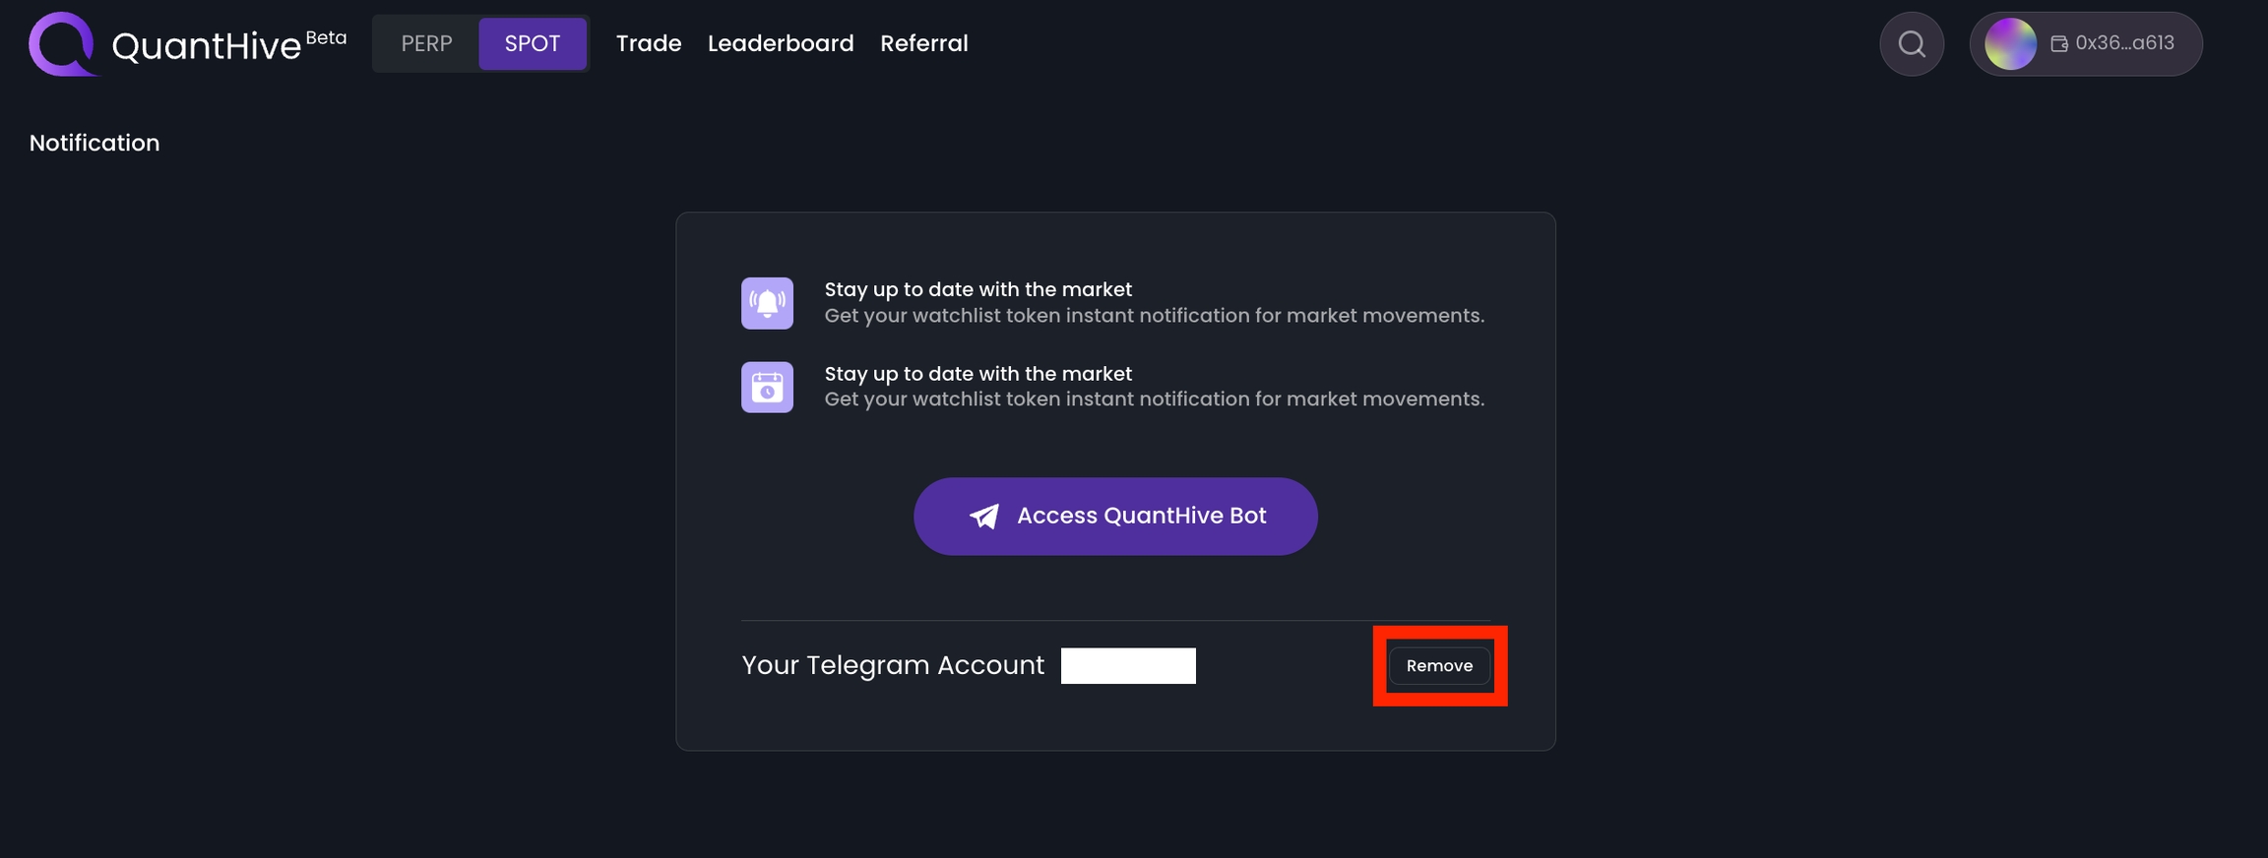Image resolution: width=2268 pixels, height=858 pixels.
Task: Click the gradient wallet avatar
Action: coord(2009,44)
